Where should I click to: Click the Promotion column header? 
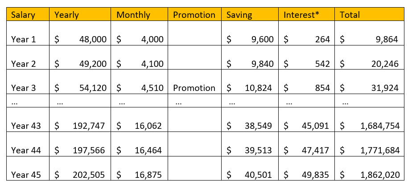194,14
